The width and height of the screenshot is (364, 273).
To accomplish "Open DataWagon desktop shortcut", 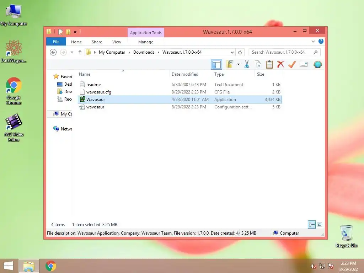I will 14,51.
